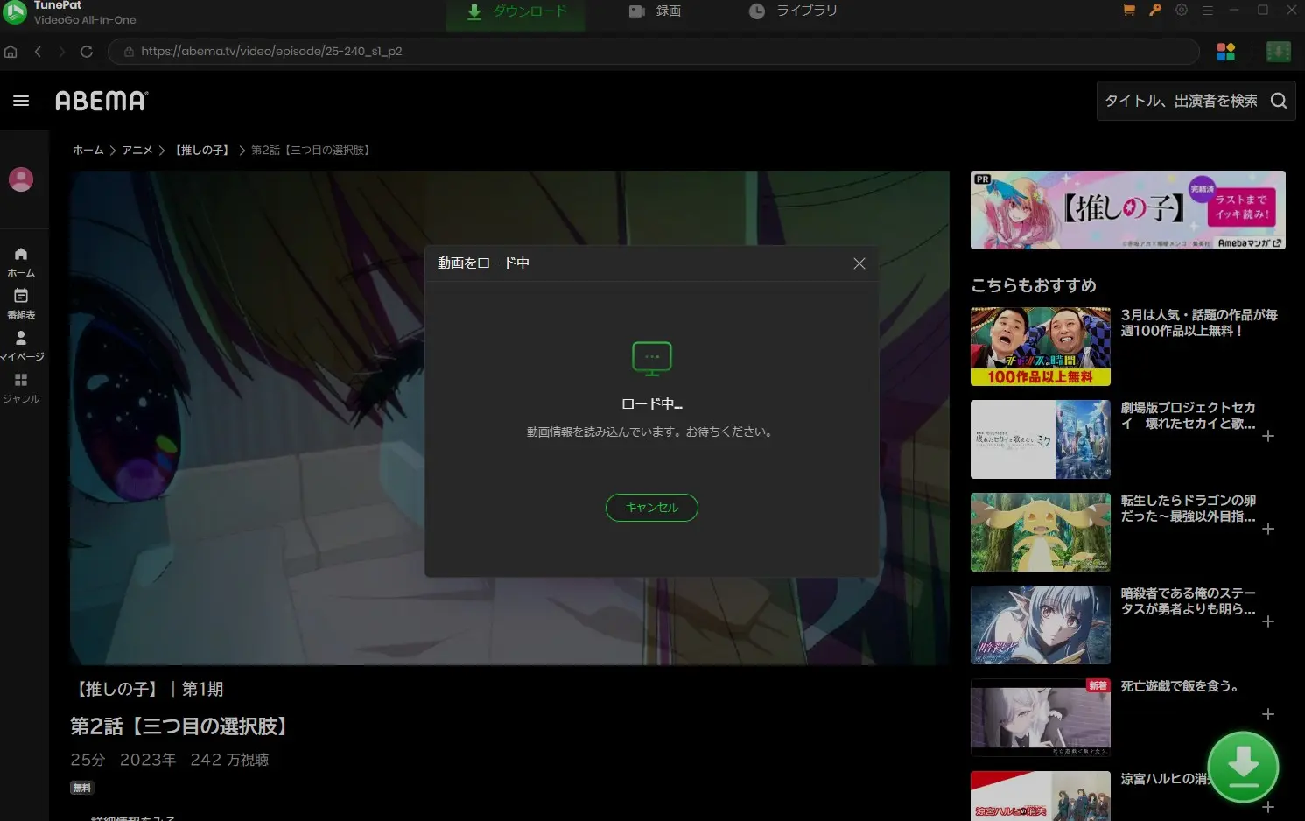Screen dimensions: 1305x821
Task: Click the TunePat app logo icon
Action: (x=15, y=12)
